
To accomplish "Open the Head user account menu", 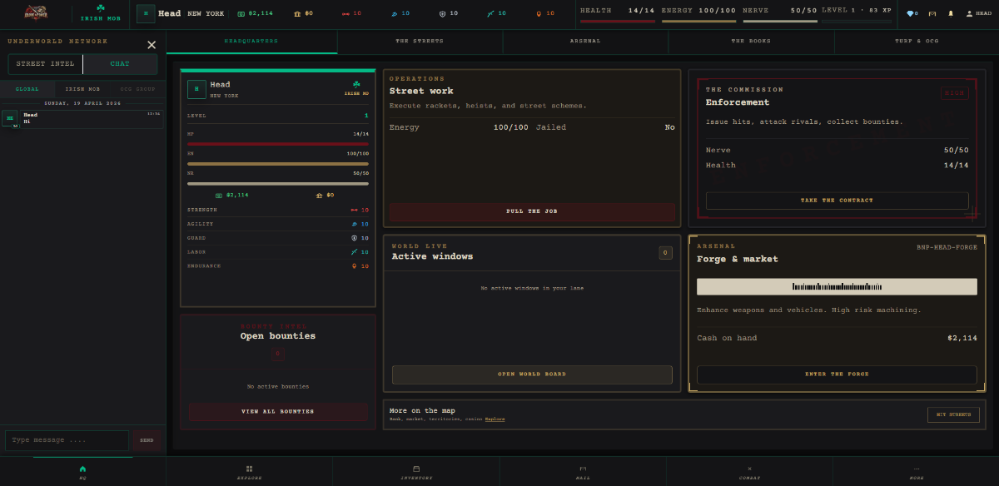I will [x=978, y=14].
